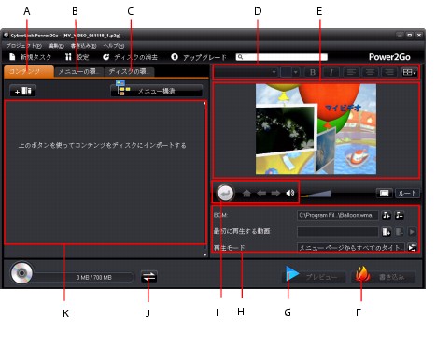Add a first-play video file icon

coord(387,232)
